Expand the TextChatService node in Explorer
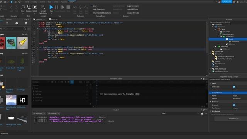The image size is (247, 139). (x=210, y=69)
